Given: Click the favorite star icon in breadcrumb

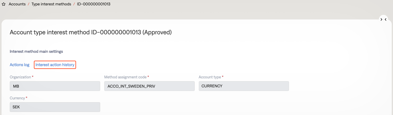Looking at the screenshot, I should [x=4, y=4].
